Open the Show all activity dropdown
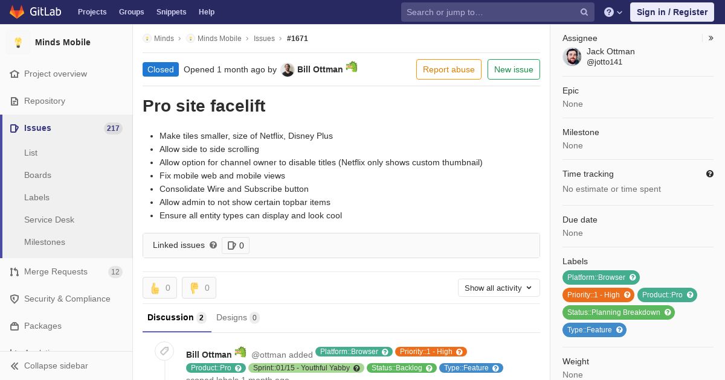Screen dimensions: 725x380 tap(498, 288)
